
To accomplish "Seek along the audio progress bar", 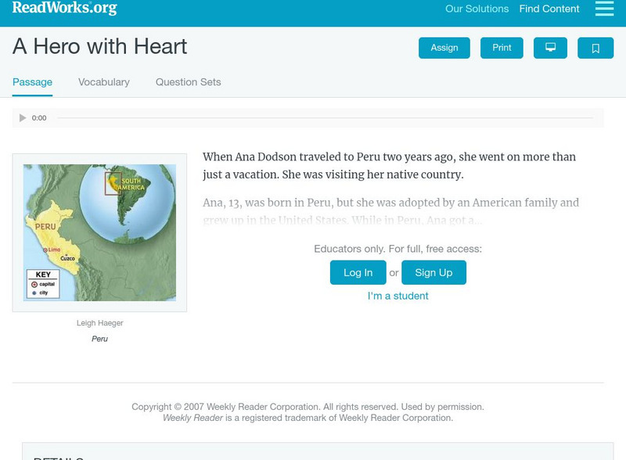I will 325,118.
